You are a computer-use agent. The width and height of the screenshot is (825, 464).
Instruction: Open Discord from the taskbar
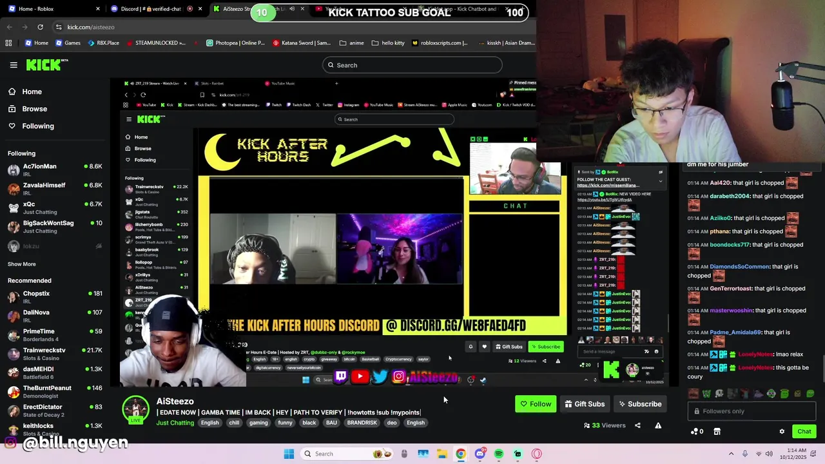click(x=480, y=454)
